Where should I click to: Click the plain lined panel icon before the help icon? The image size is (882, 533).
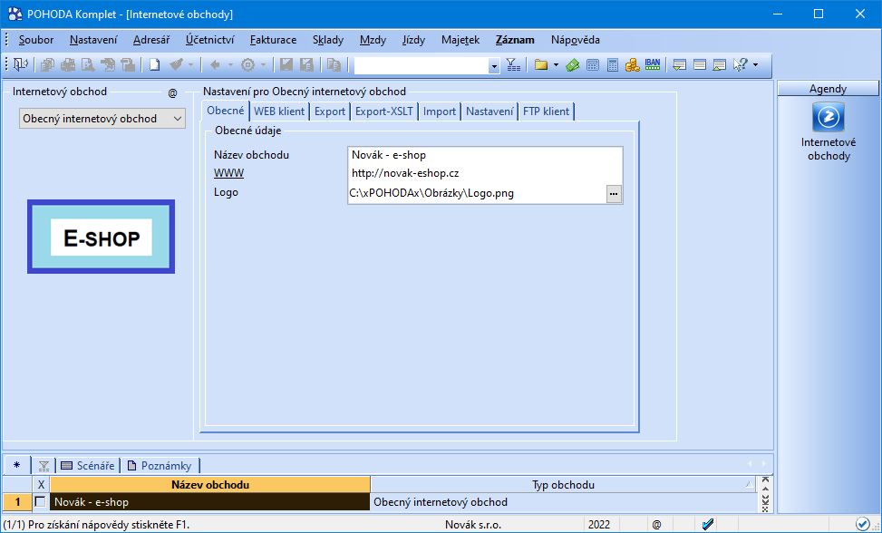pyautogui.click(x=700, y=65)
